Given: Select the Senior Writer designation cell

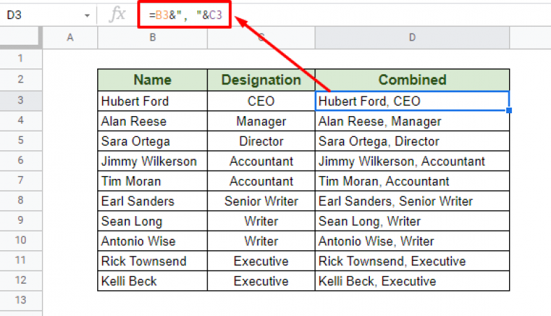Looking at the screenshot, I should coord(261,201).
